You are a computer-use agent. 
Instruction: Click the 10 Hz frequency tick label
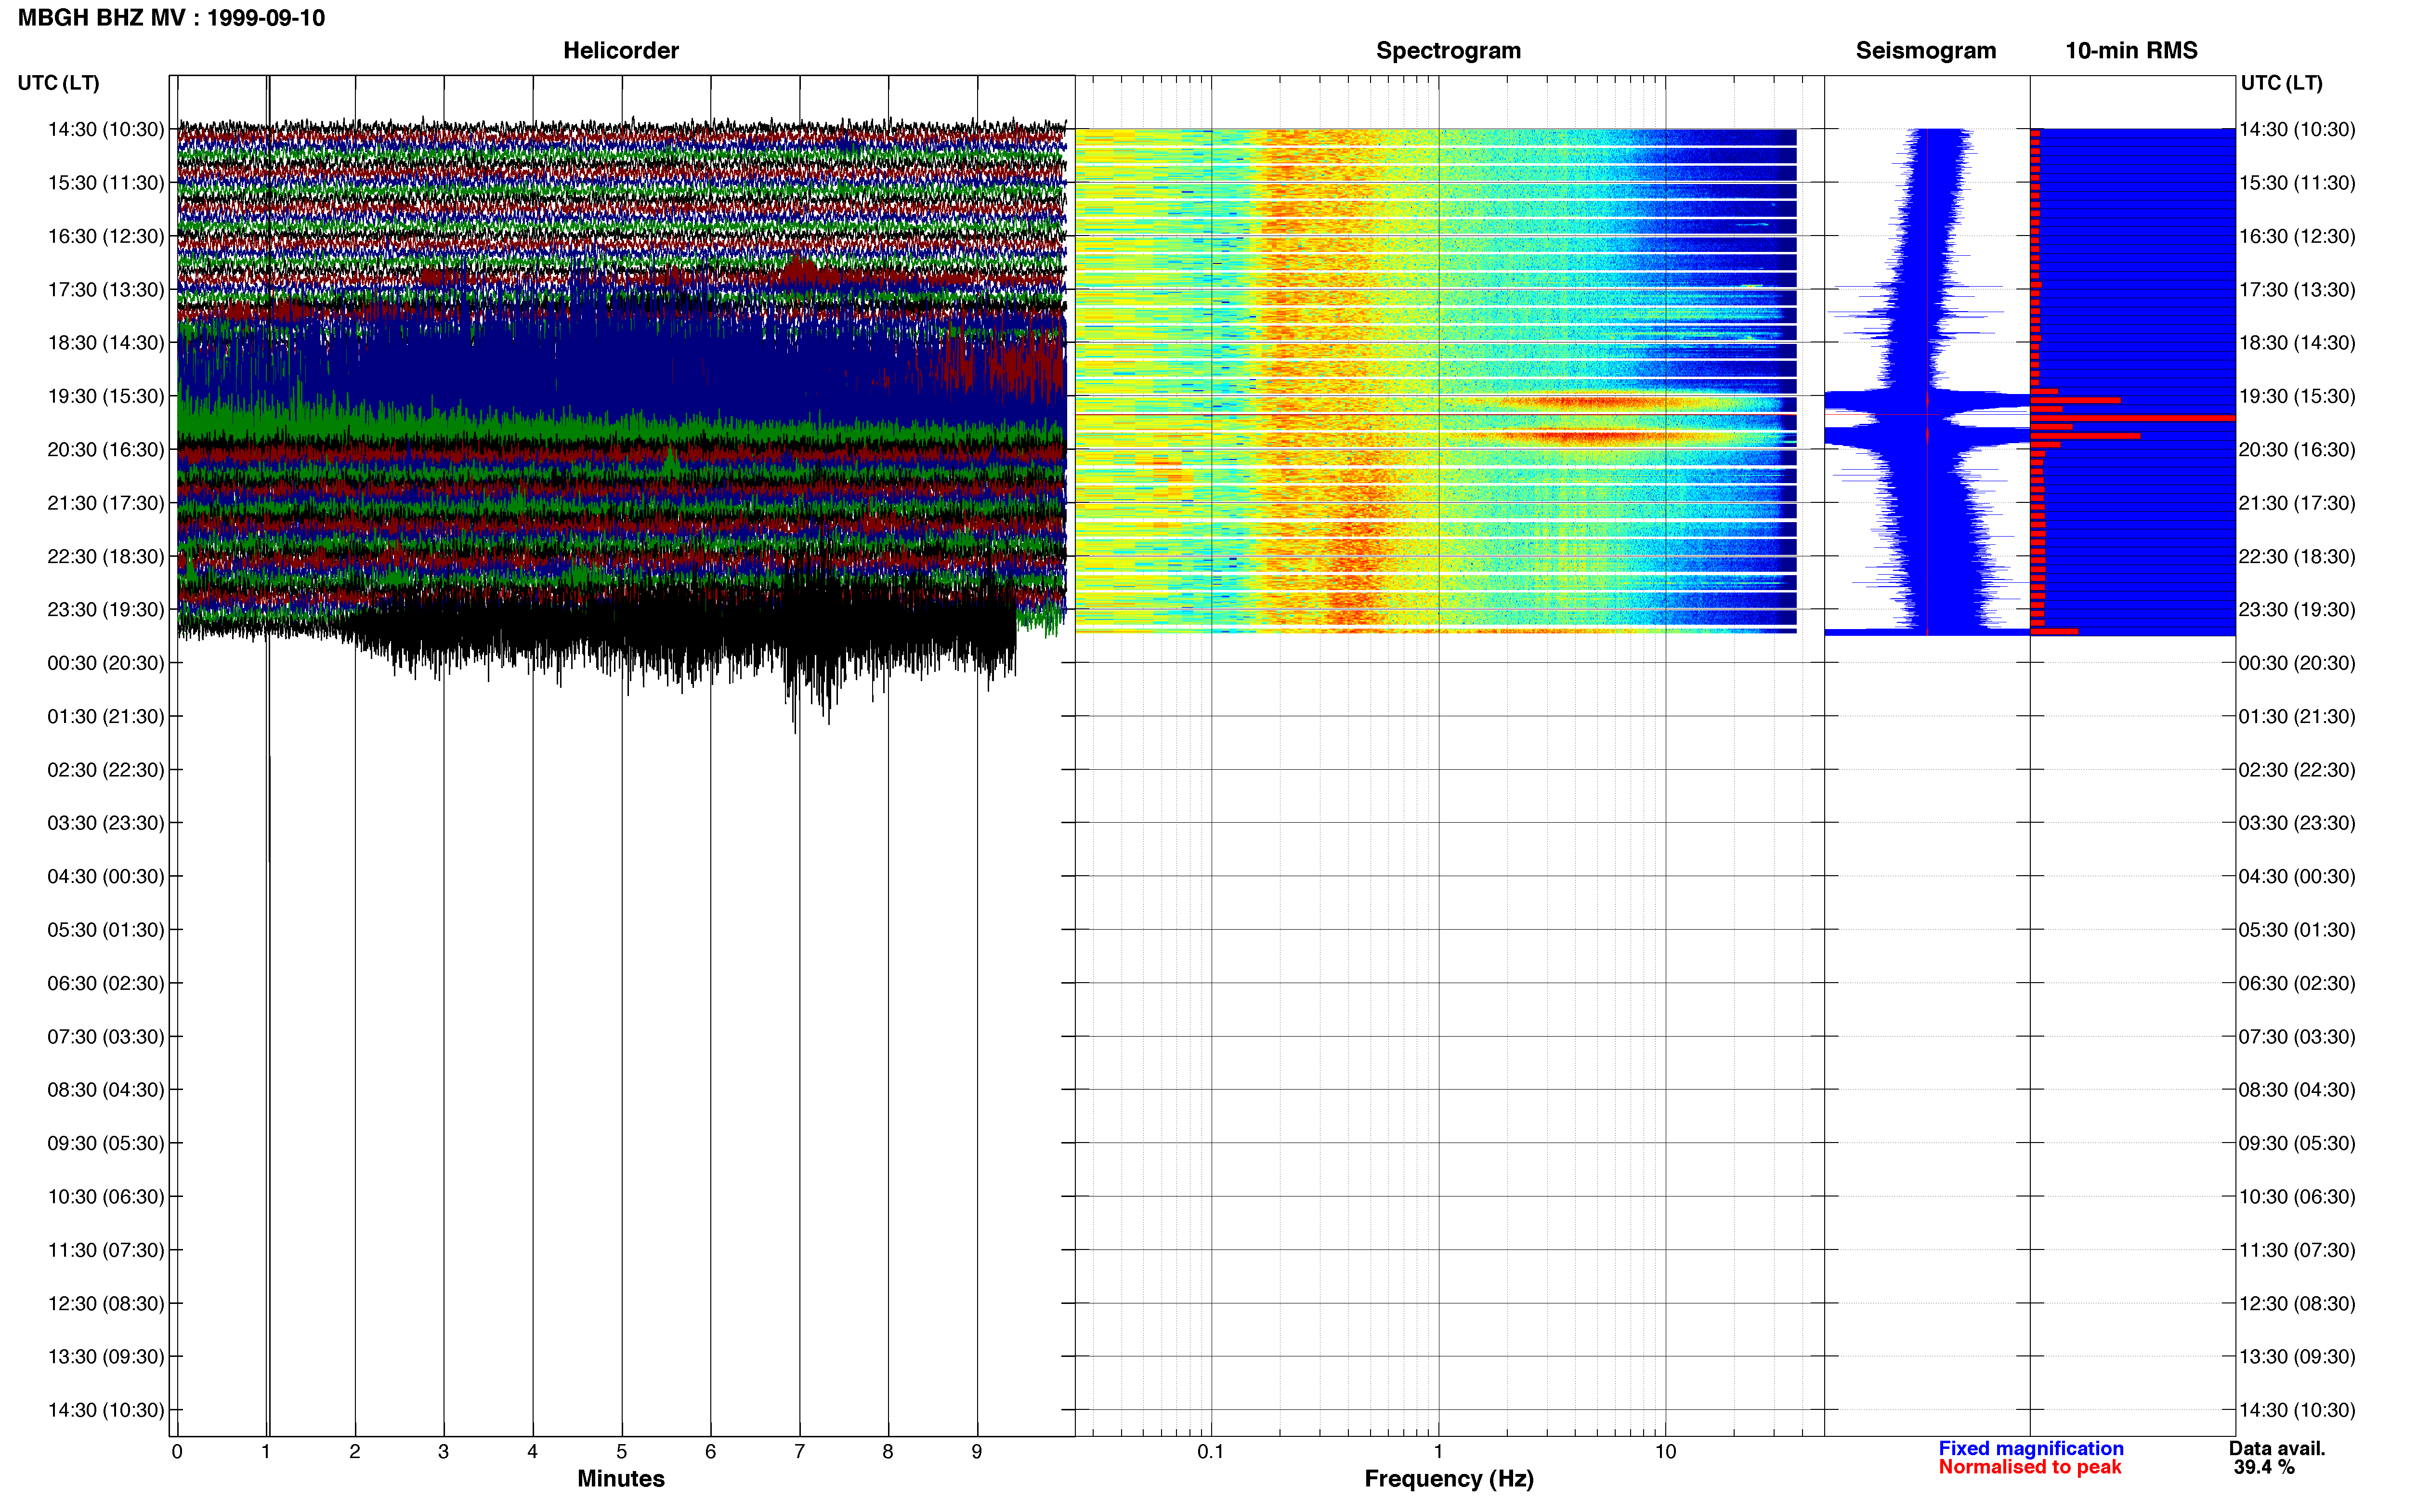1665,1451
